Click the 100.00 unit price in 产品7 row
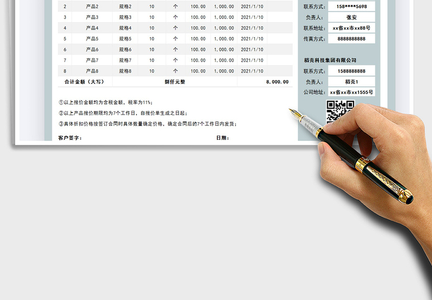Image resolution: width=432 pixels, height=300 pixels. (198, 60)
